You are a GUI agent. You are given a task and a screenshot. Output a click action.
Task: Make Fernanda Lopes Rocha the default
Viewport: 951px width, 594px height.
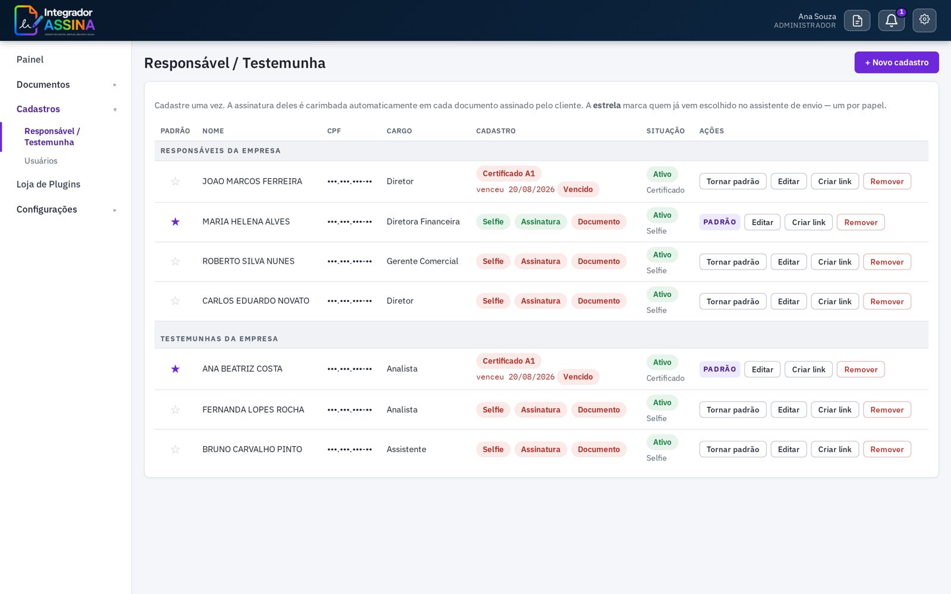point(733,410)
